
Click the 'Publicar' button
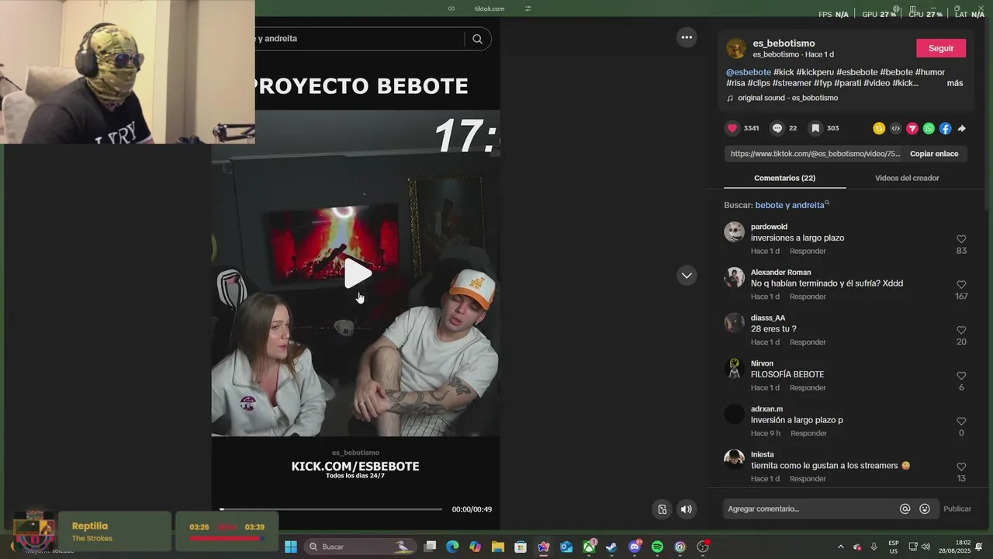tap(957, 509)
